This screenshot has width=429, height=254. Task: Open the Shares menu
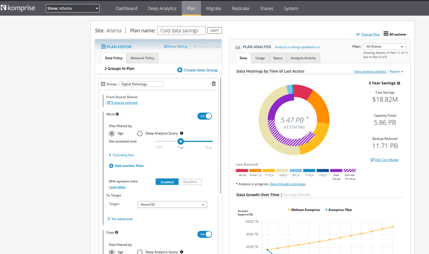tap(267, 9)
